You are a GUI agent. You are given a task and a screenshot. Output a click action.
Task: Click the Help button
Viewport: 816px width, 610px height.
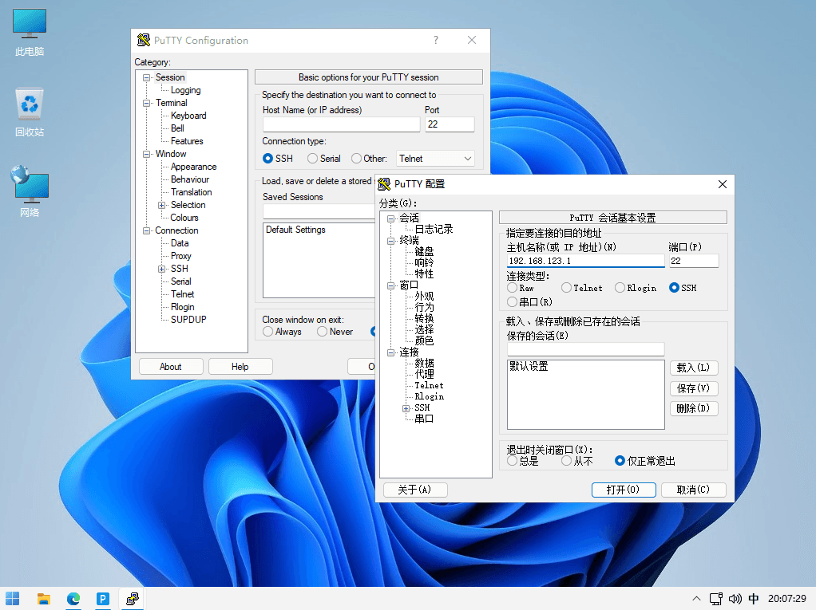tap(240, 366)
